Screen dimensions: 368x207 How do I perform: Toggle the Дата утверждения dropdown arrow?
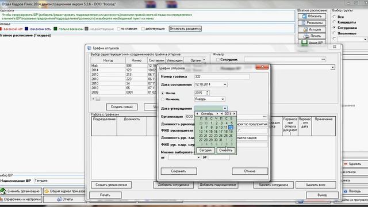[x=225, y=109]
